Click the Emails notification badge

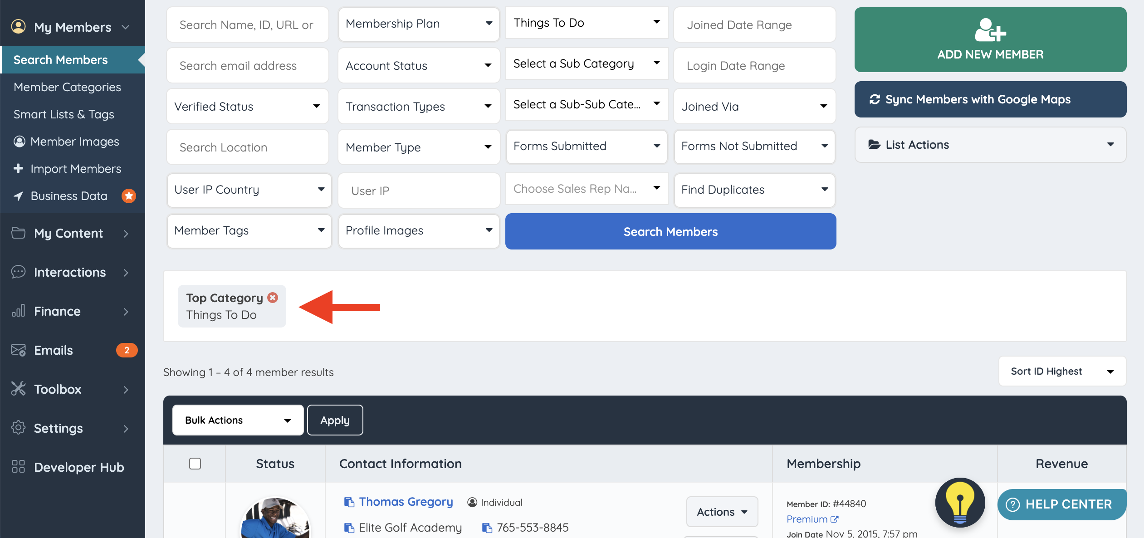pos(127,350)
